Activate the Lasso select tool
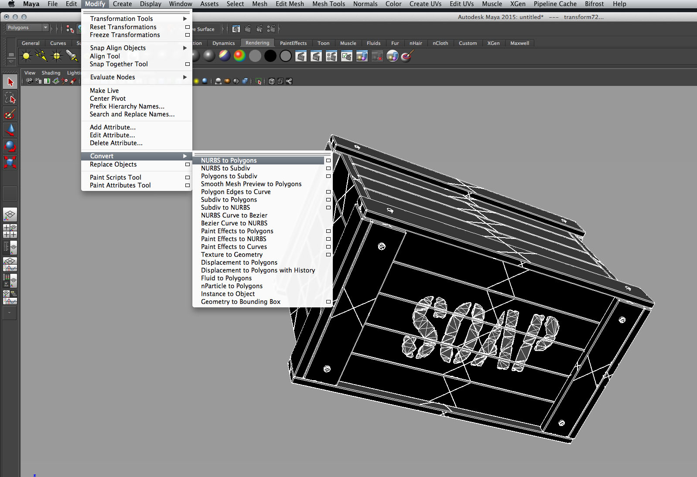Viewport: 697px width, 477px height. pos(10,98)
